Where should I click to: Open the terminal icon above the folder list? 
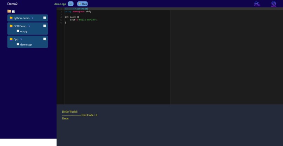[x=9, y=11]
